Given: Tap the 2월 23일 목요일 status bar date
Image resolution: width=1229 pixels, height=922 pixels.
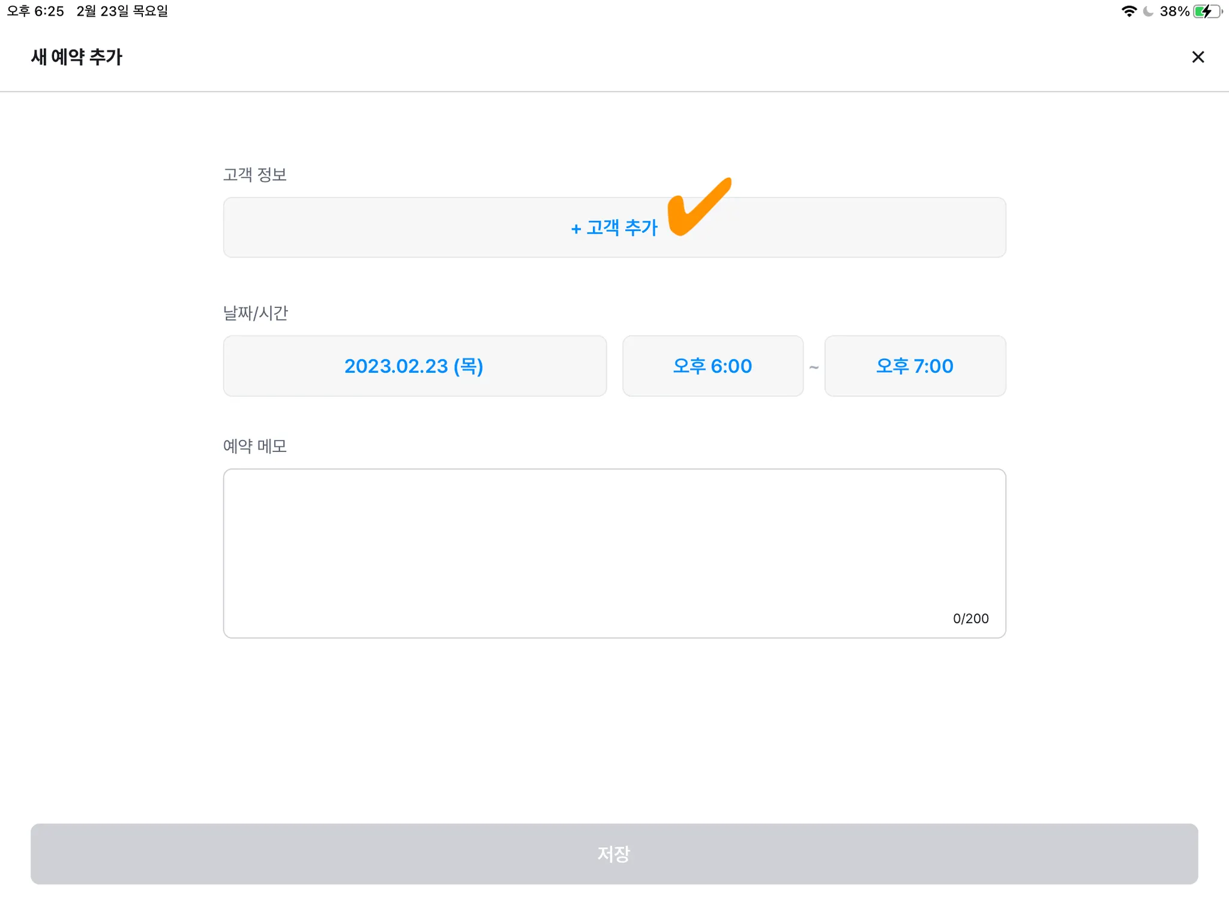Looking at the screenshot, I should [x=122, y=11].
